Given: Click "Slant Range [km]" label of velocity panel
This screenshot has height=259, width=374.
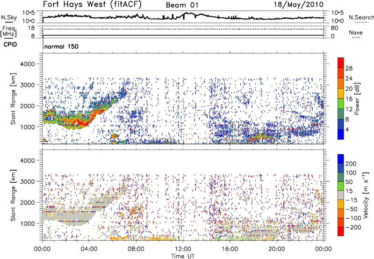Looking at the screenshot, I should [x=13, y=195].
